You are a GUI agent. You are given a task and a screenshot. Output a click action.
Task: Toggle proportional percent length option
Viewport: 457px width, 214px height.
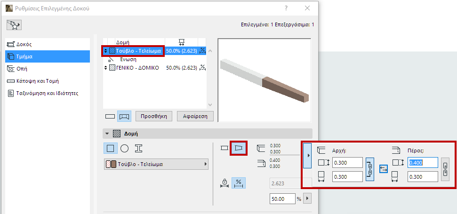pyautogui.click(x=239, y=183)
